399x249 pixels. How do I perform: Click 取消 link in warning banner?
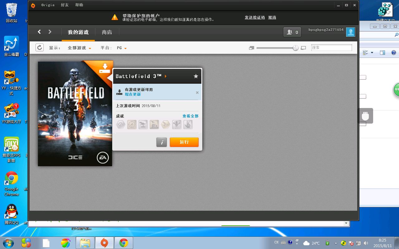coord(272,17)
